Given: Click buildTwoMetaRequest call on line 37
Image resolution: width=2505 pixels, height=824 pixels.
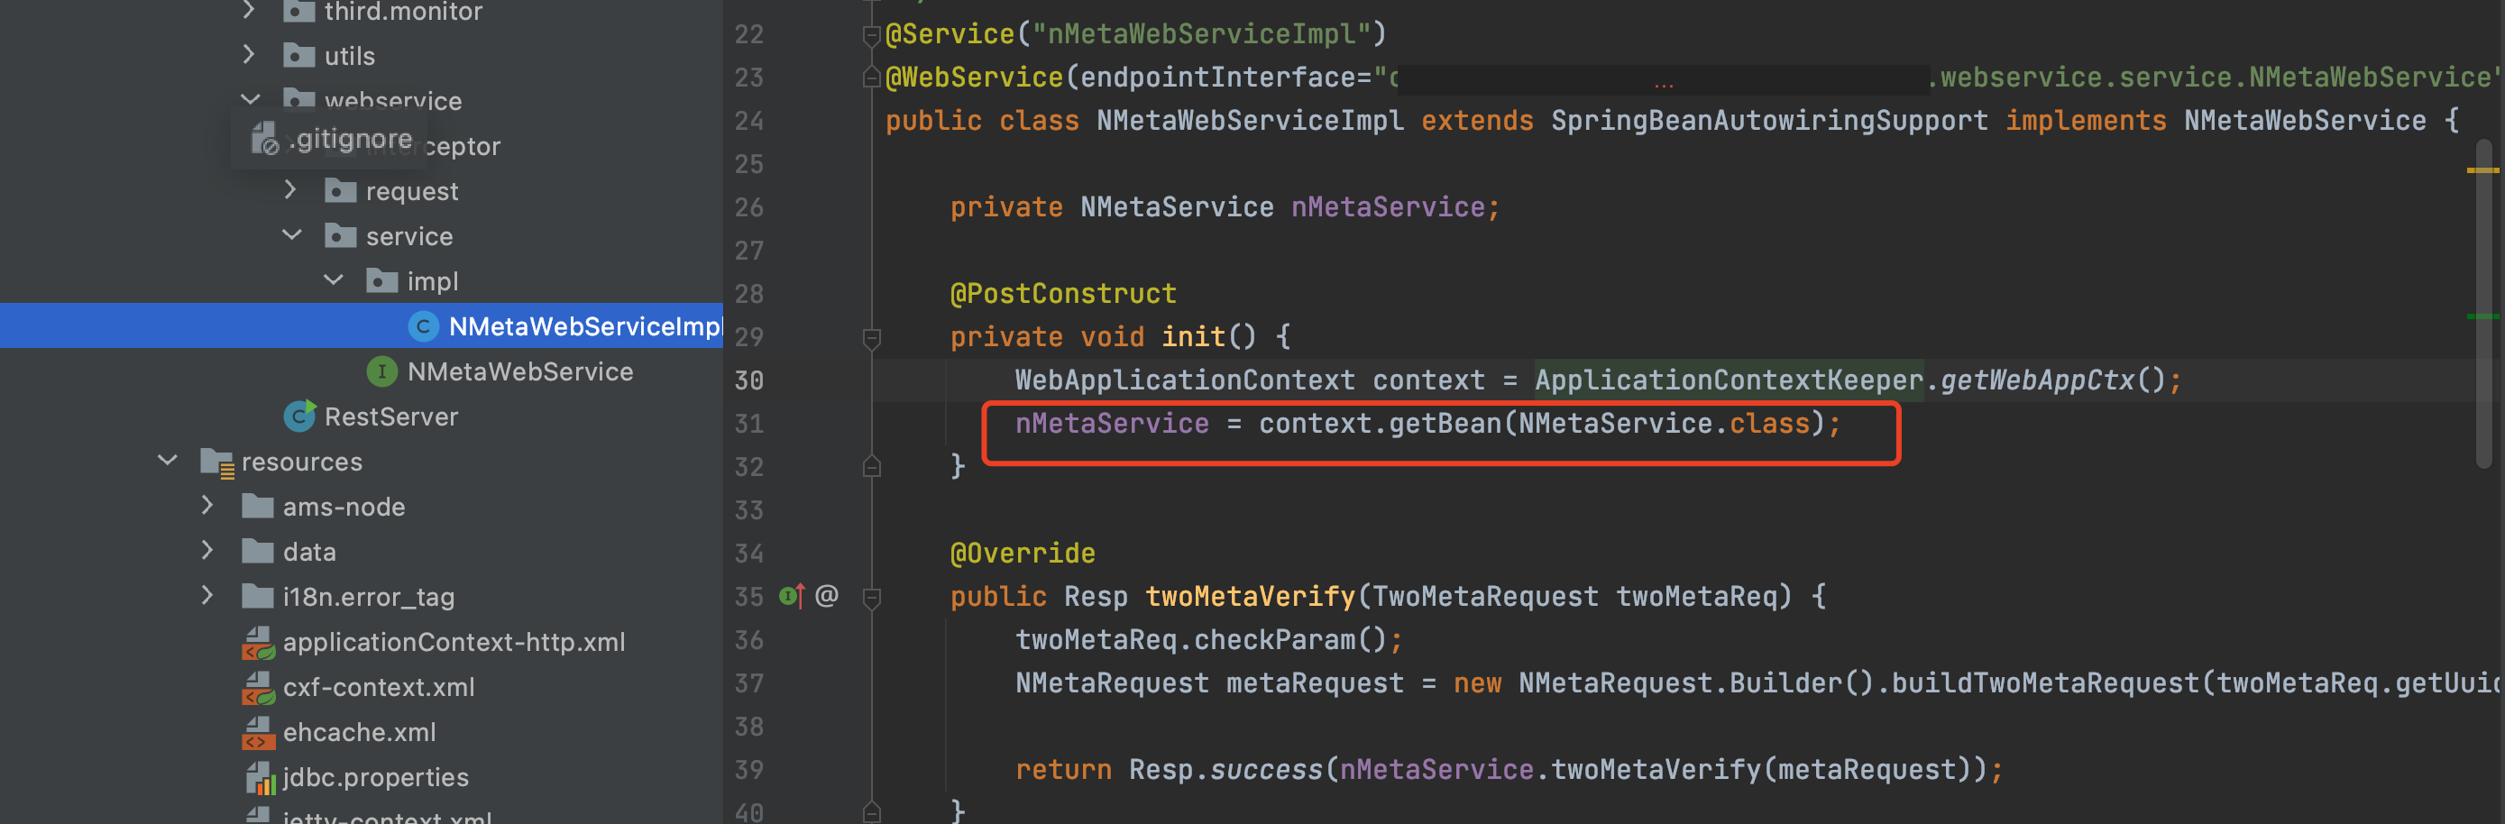Looking at the screenshot, I should pyautogui.click(x=2045, y=682).
